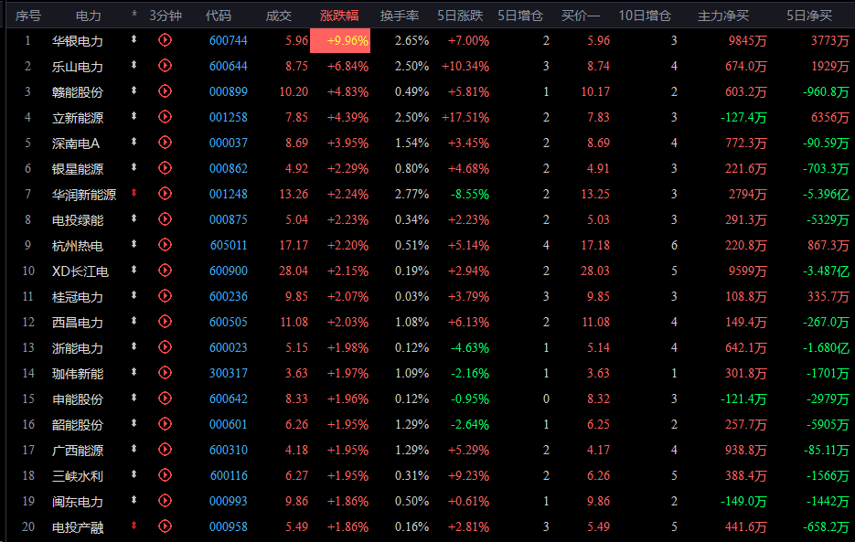Click the pin marker icon beside 赣能股份

134,90
